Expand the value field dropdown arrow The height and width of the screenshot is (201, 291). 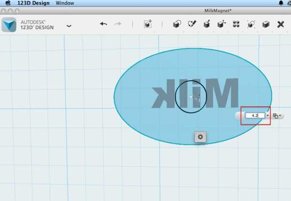(x=268, y=116)
